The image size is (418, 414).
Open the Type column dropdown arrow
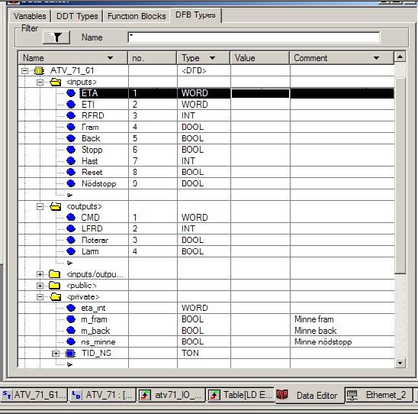212,58
